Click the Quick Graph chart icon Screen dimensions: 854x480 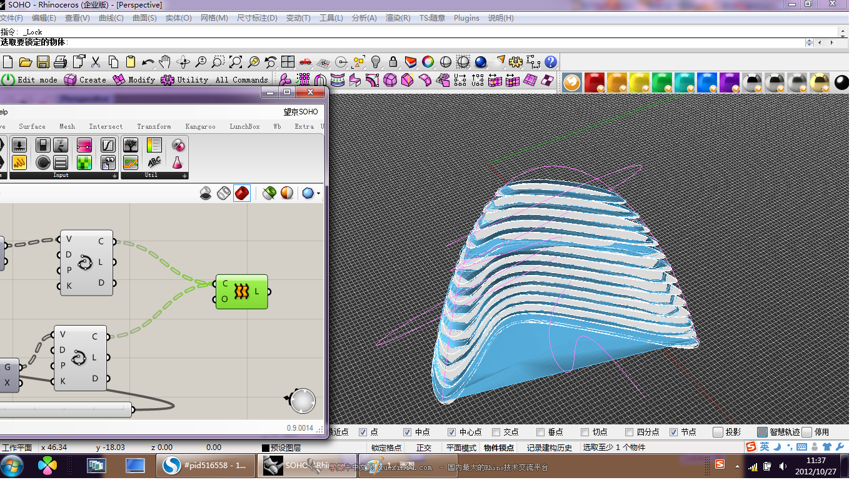(x=131, y=162)
